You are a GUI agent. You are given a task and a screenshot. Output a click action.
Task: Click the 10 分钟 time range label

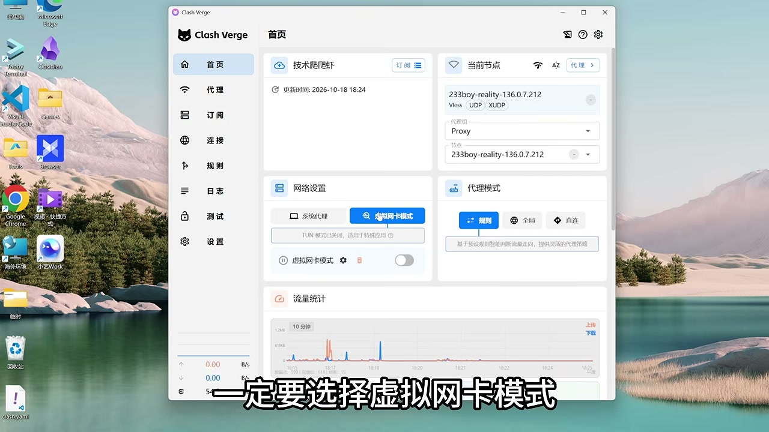302,326
